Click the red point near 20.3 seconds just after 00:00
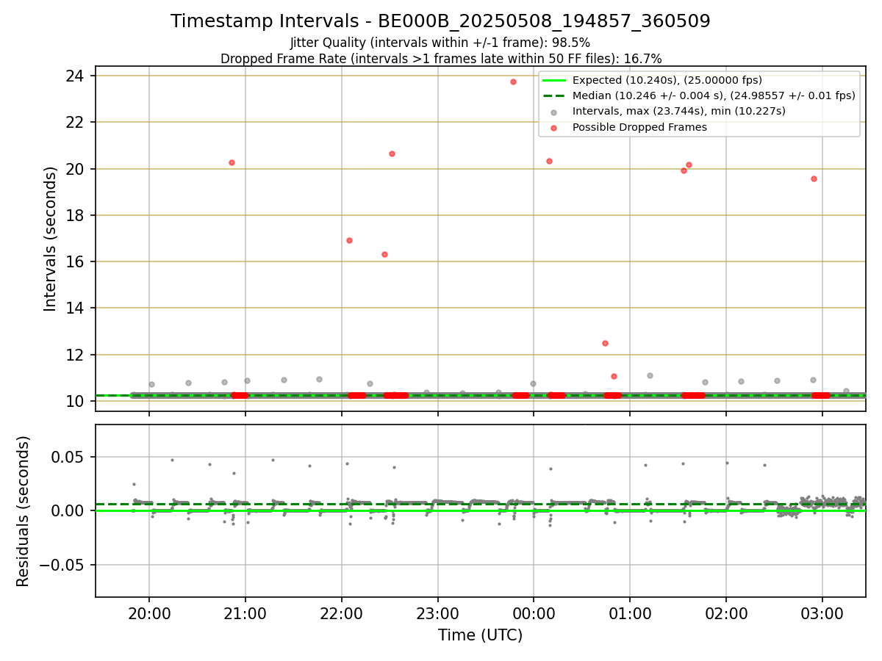 click(x=549, y=161)
